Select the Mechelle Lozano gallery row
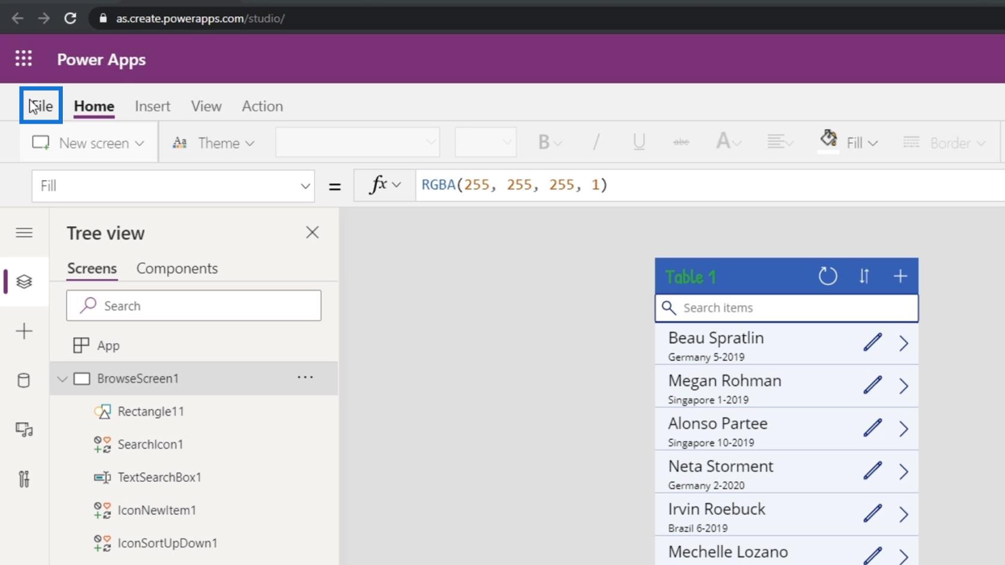Viewport: 1005px width, 565px height. coord(787,551)
